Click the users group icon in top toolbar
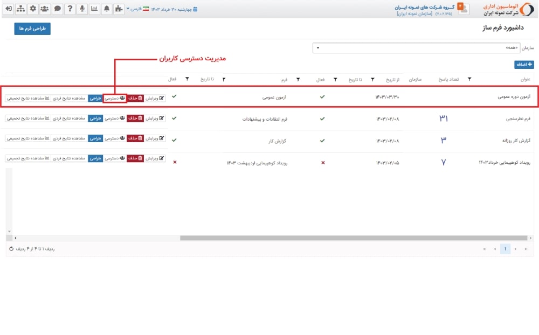Image resolution: width=539 pixels, height=335 pixels. pyautogui.click(x=45, y=9)
